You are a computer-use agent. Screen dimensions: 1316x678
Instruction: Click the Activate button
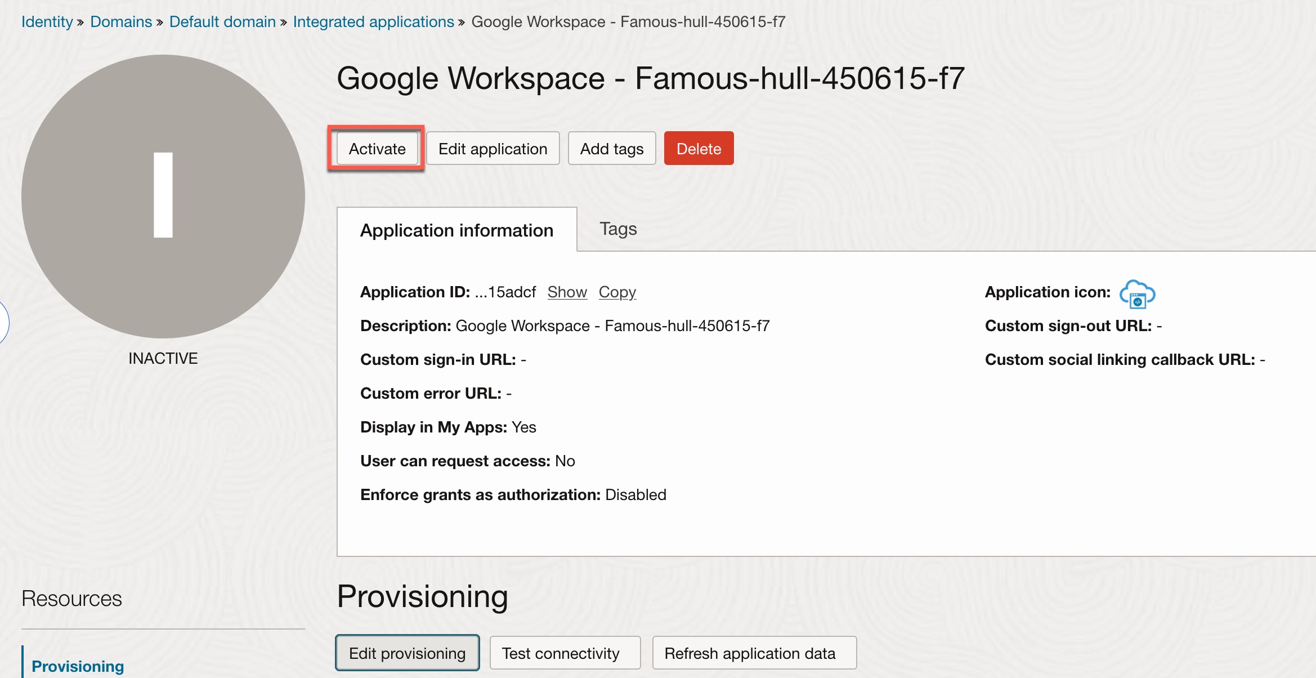click(x=377, y=149)
